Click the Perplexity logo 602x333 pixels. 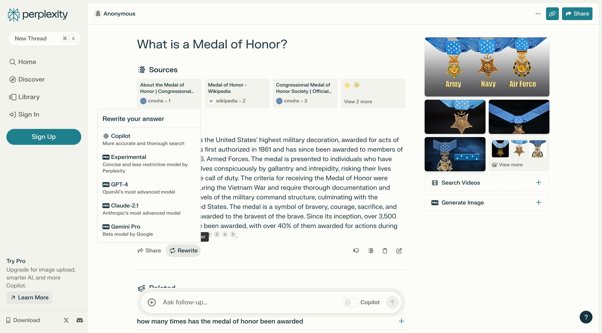pyautogui.click(x=37, y=14)
